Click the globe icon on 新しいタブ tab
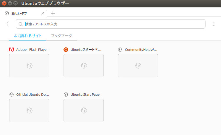The width and height of the screenshot is (221, 135). click(7, 13)
